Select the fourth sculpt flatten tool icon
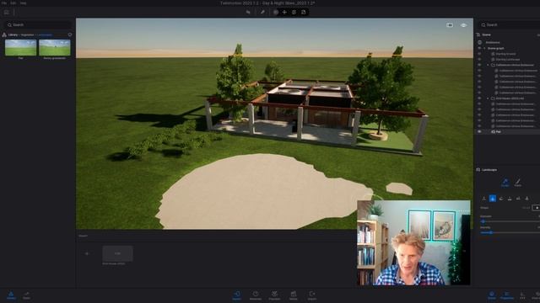The height and width of the screenshot is (303, 540). pyautogui.click(x=510, y=199)
